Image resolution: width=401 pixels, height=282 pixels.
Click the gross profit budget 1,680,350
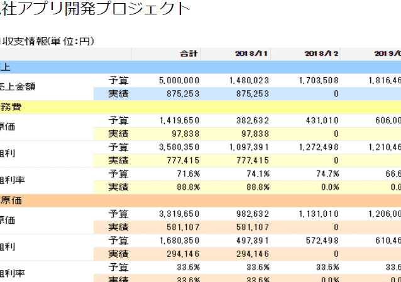(180, 241)
